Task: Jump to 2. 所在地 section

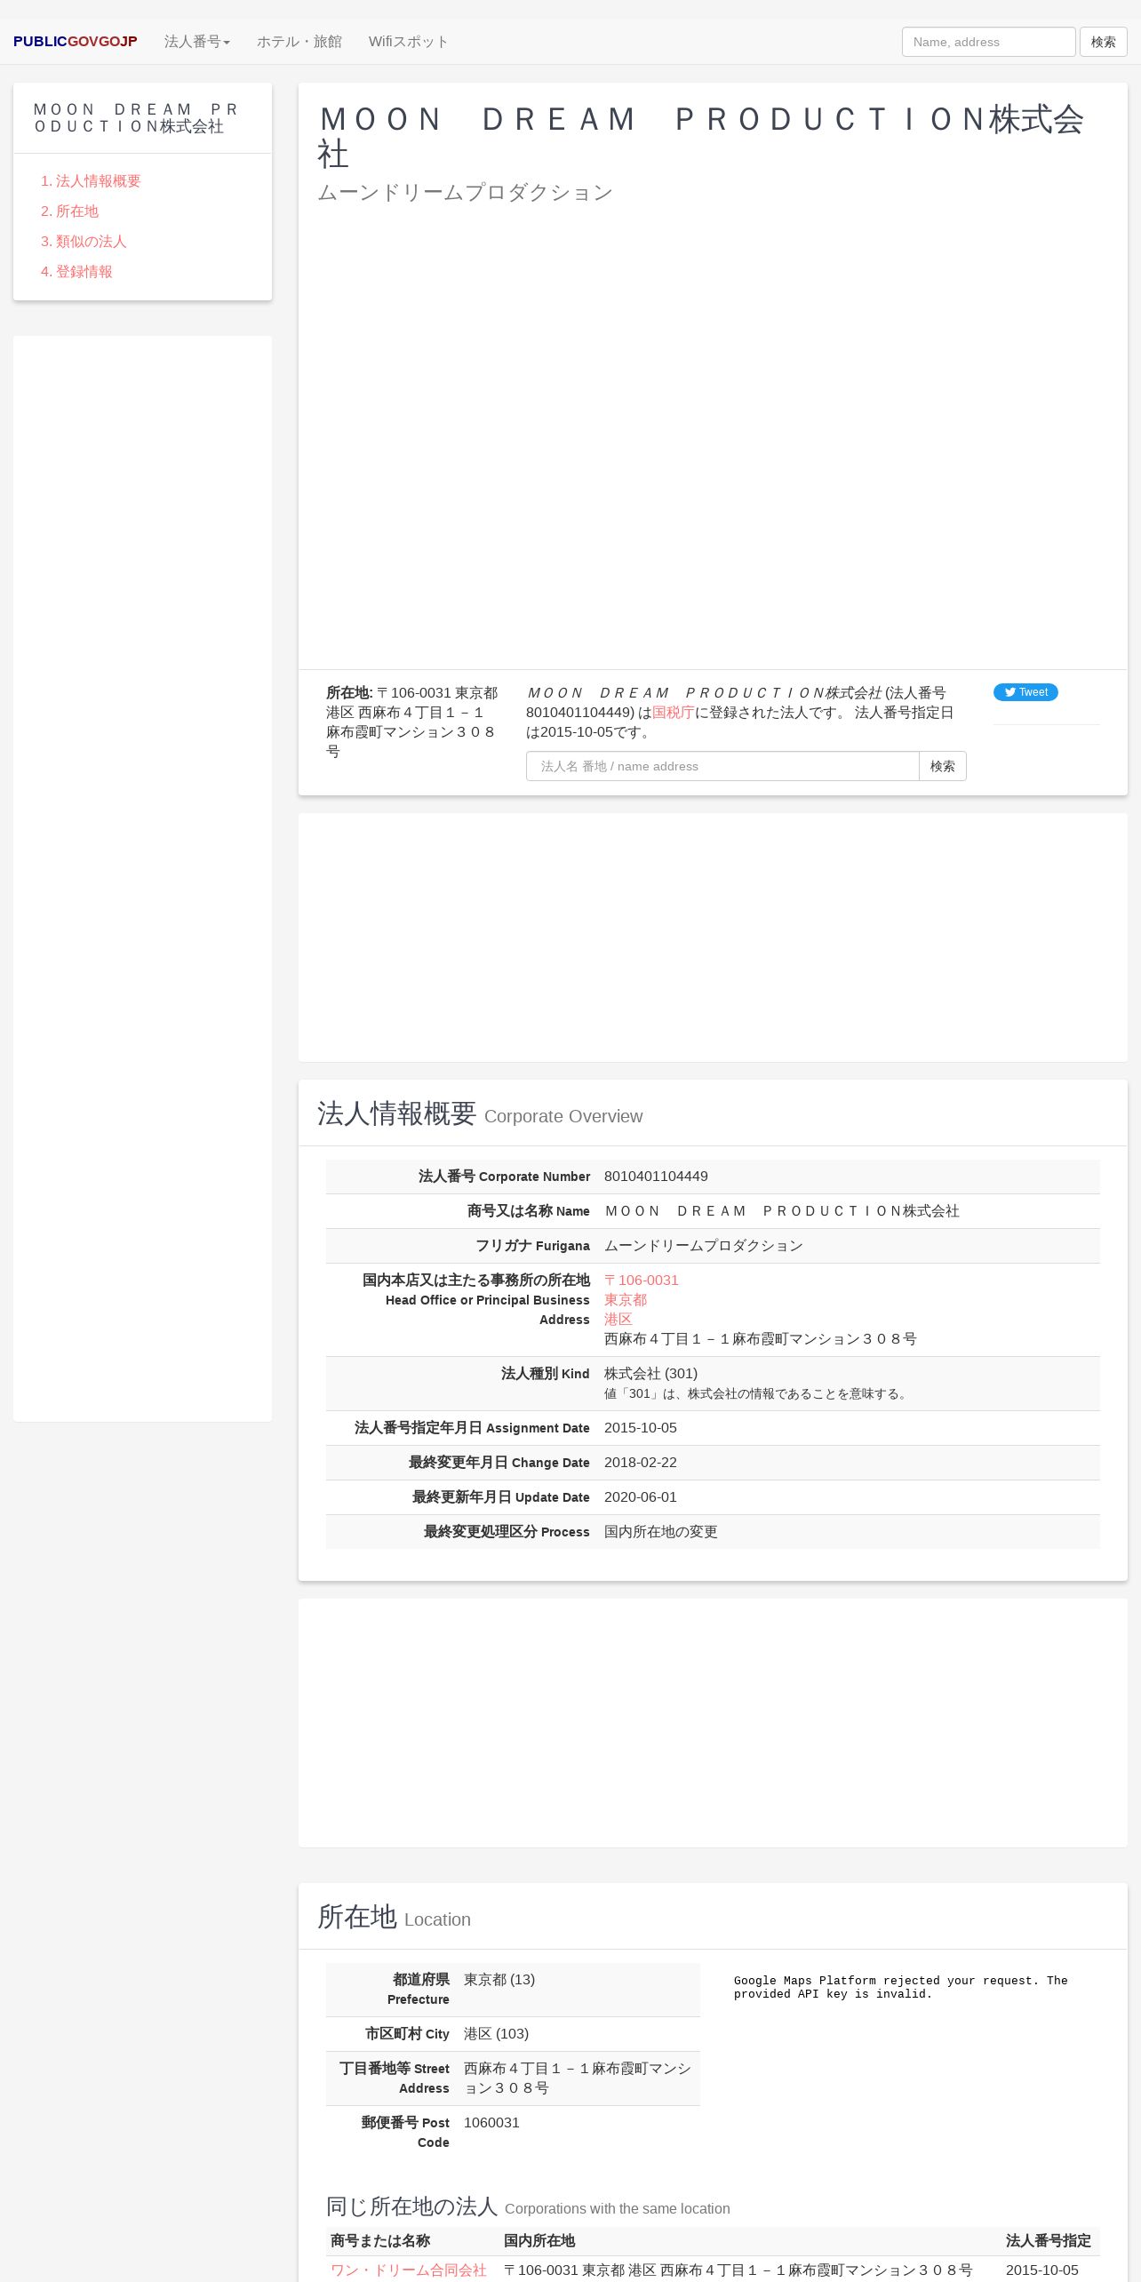Action: (x=69, y=211)
